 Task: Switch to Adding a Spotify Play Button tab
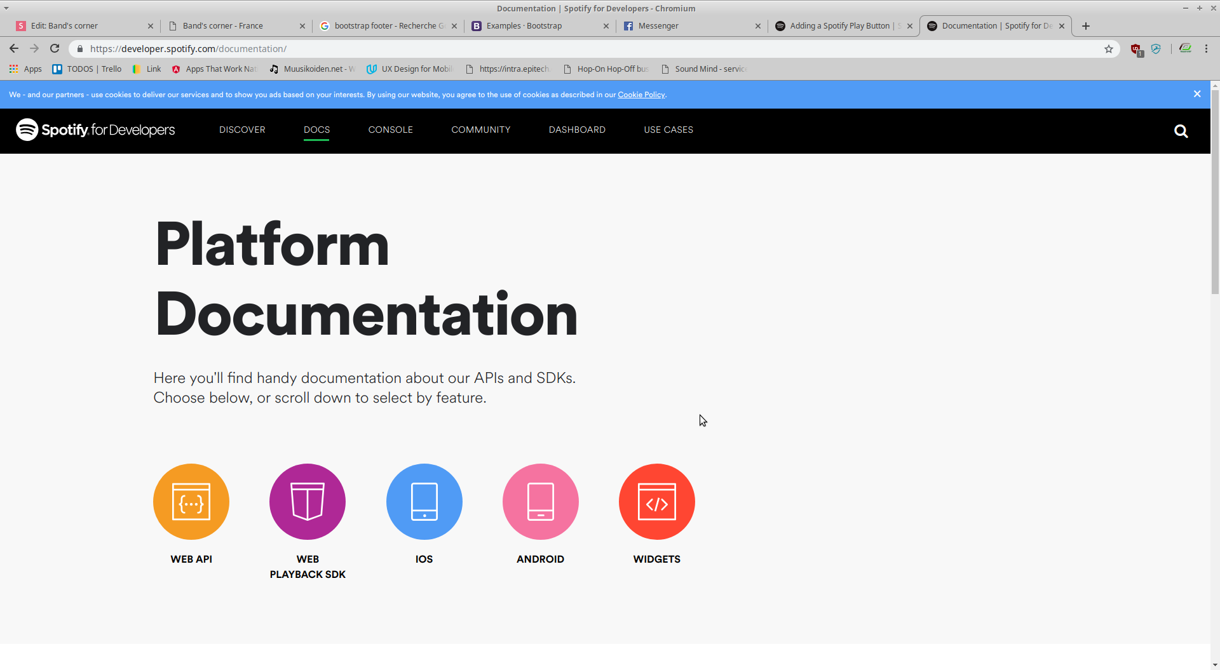coord(843,26)
